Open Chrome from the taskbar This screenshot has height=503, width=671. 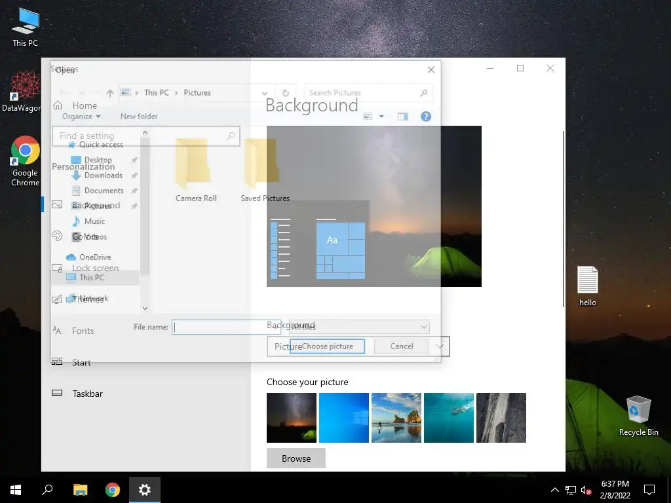pos(113,490)
